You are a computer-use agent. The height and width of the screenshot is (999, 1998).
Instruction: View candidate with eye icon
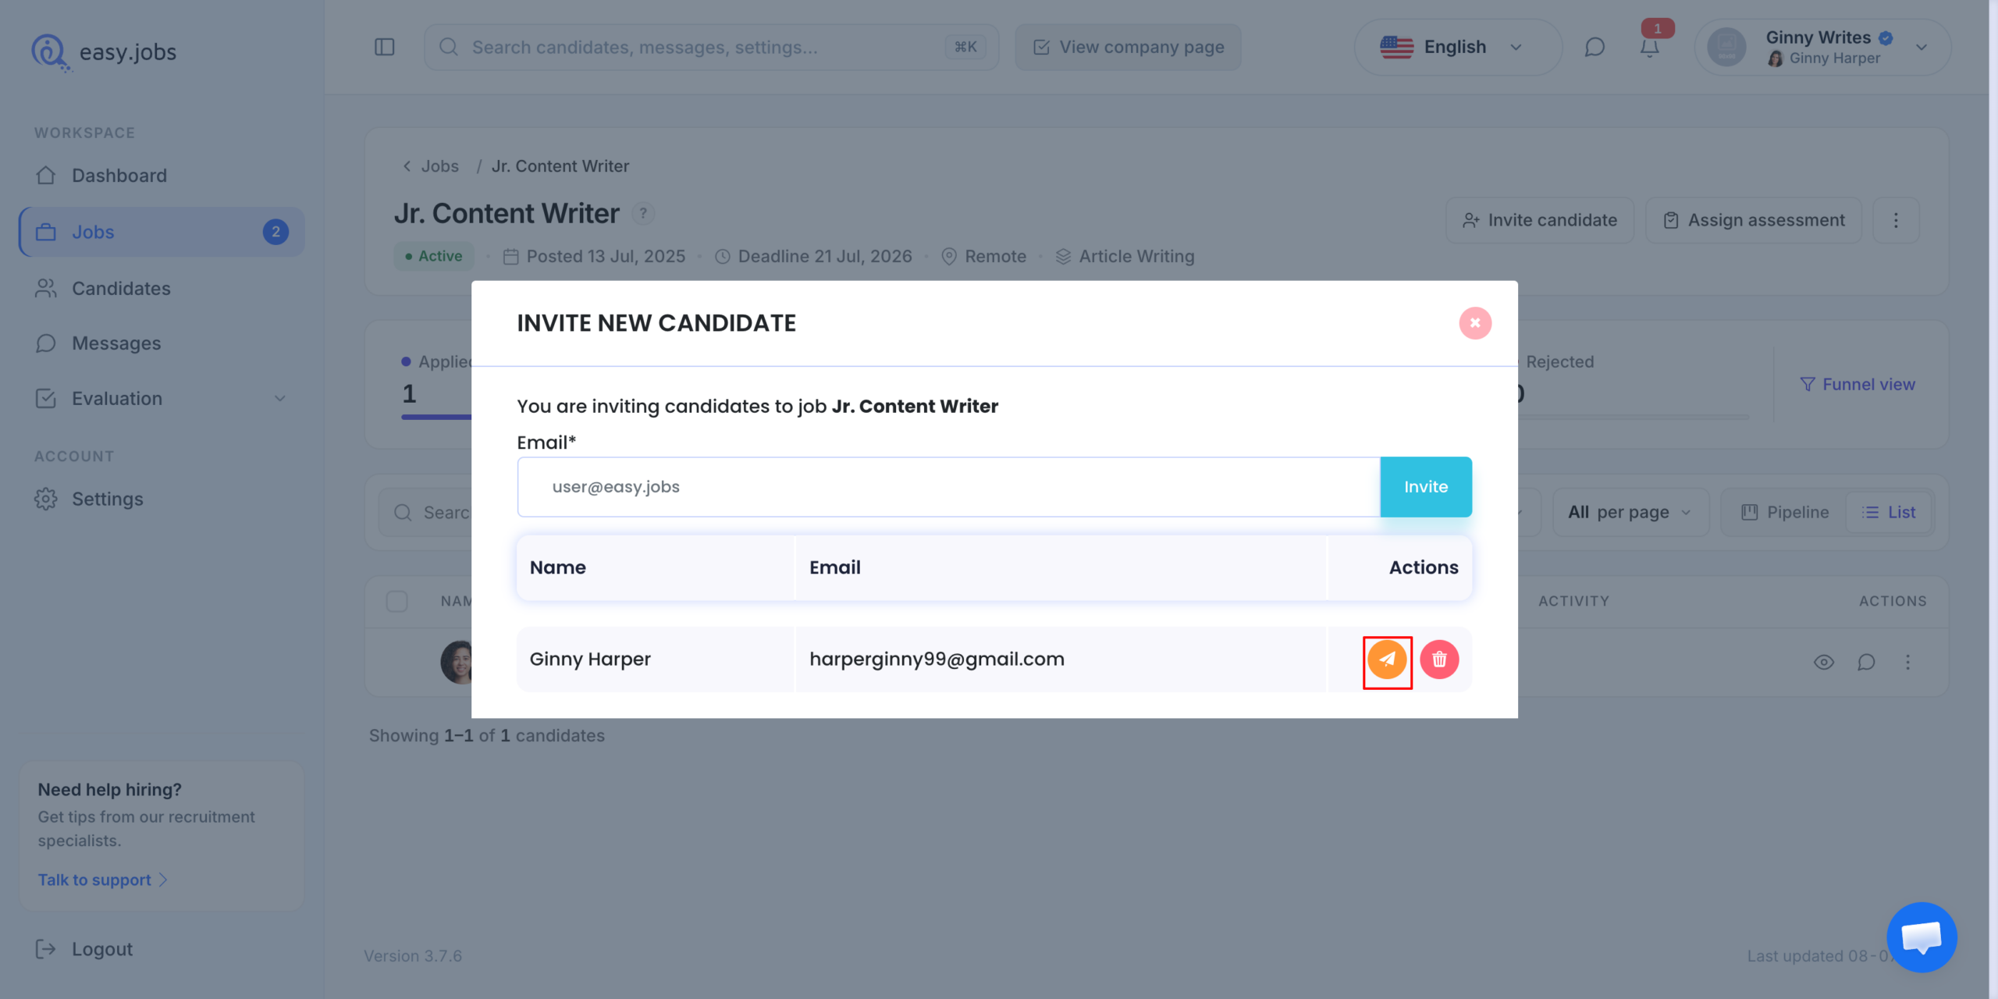pyautogui.click(x=1824, y=663)
